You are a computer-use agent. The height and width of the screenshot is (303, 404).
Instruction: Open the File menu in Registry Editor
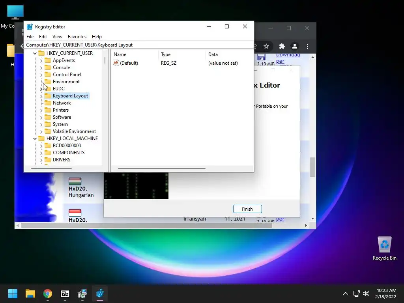click(30, 37)
